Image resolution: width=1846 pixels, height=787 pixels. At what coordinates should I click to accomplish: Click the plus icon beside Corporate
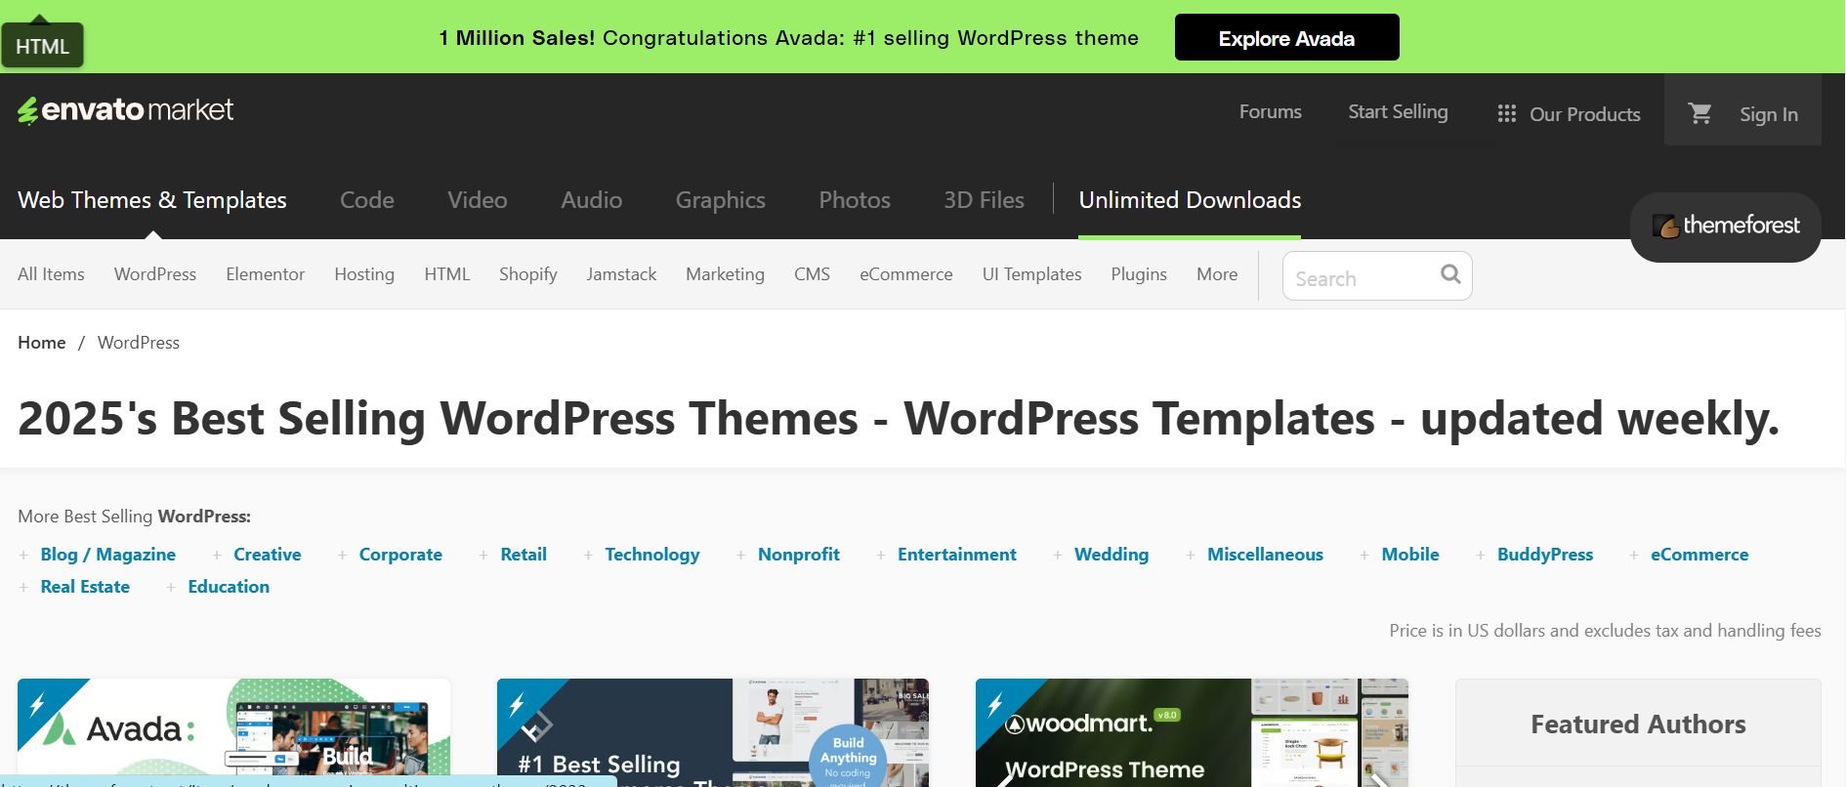click(x=342, y=555)
